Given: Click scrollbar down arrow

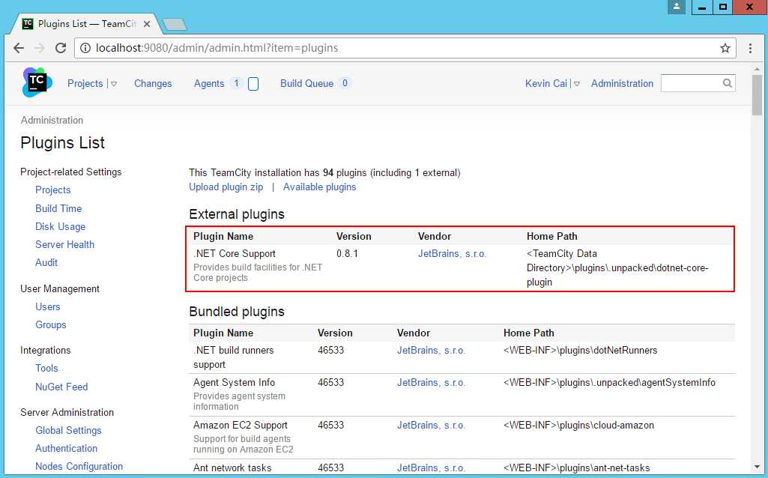Looking at the screenshot, I should click(x=758, y=468).
